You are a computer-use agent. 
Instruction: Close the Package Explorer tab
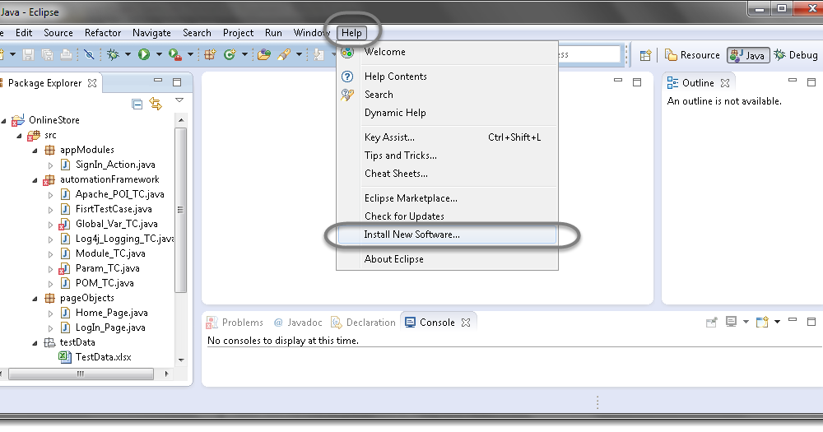click(92, 83)
